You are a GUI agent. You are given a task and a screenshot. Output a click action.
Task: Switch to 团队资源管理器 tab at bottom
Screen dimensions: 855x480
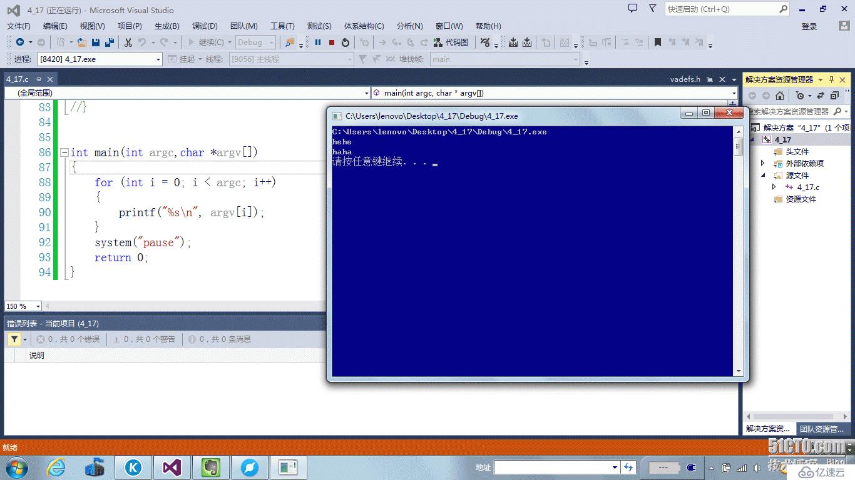coord(822,429)
